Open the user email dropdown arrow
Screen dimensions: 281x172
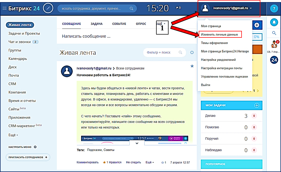point(251,8)
